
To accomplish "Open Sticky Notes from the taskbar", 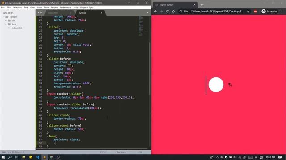I will 31,157.
